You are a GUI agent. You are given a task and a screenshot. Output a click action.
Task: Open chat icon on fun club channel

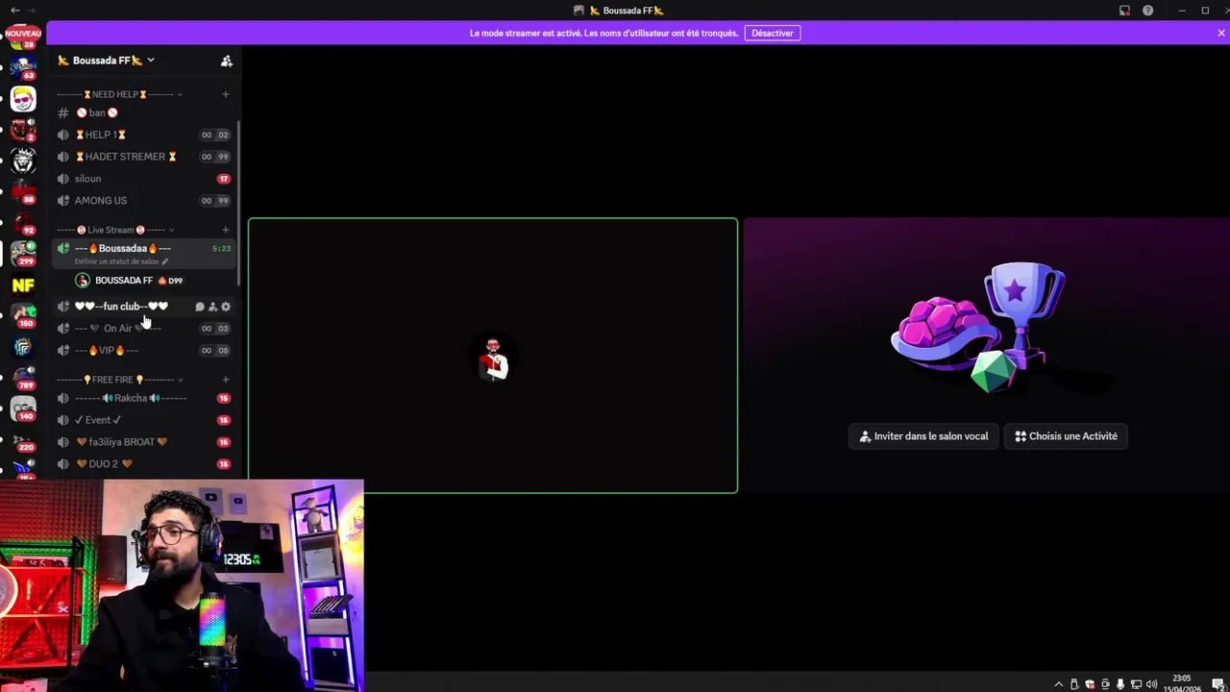pyautogui.click(x=200, y=307)
